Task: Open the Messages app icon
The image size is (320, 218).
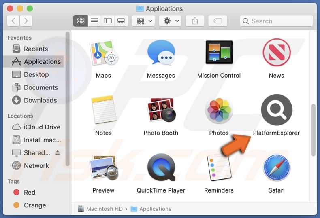Action: [x=161, y=53]
